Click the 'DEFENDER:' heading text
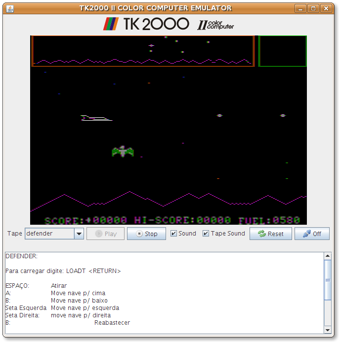Screen dimensions: 339x342 click(x=21, y=256)
